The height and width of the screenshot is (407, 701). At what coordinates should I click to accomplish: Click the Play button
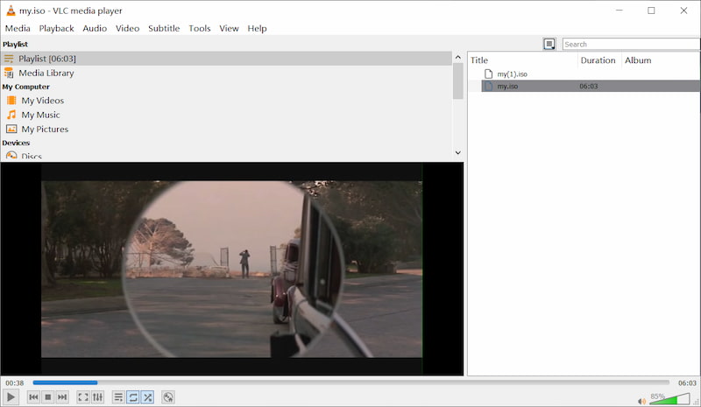coord(11,397)
